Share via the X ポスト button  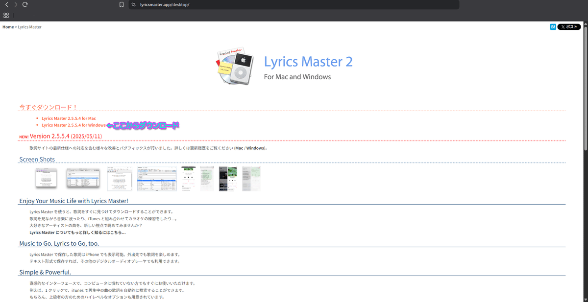[569, 27]
